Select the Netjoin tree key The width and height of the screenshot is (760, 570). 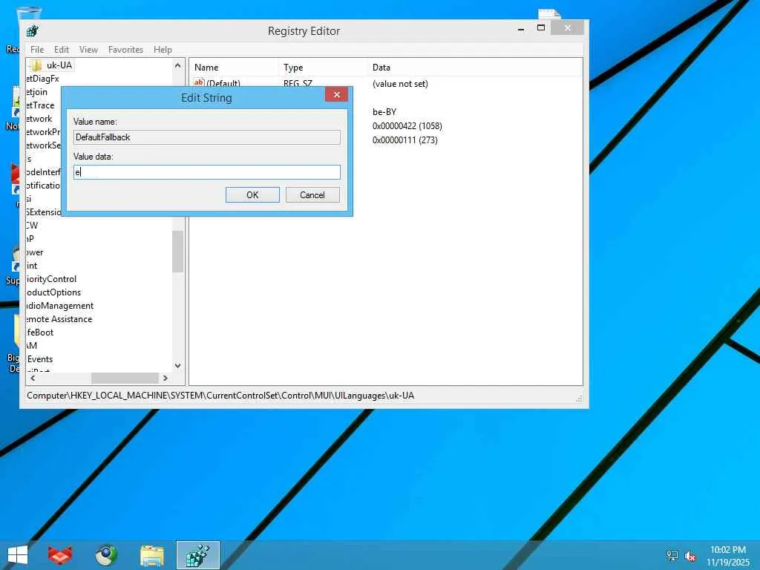[37, 92]
